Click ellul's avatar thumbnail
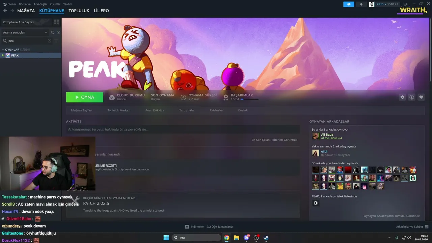This screenshot has height=243, width=432. point(316,153)
